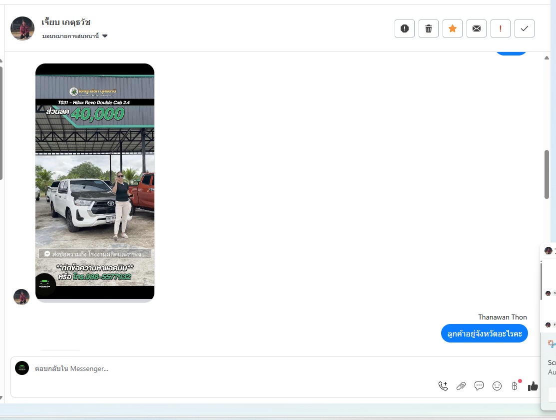Send a thumbs-up like
The image size is (556, 420).
point(533,386)
